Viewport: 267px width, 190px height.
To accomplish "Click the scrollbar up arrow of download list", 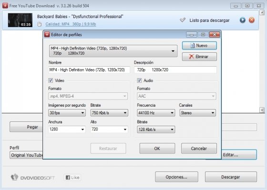I will click(x=262, y=12).
